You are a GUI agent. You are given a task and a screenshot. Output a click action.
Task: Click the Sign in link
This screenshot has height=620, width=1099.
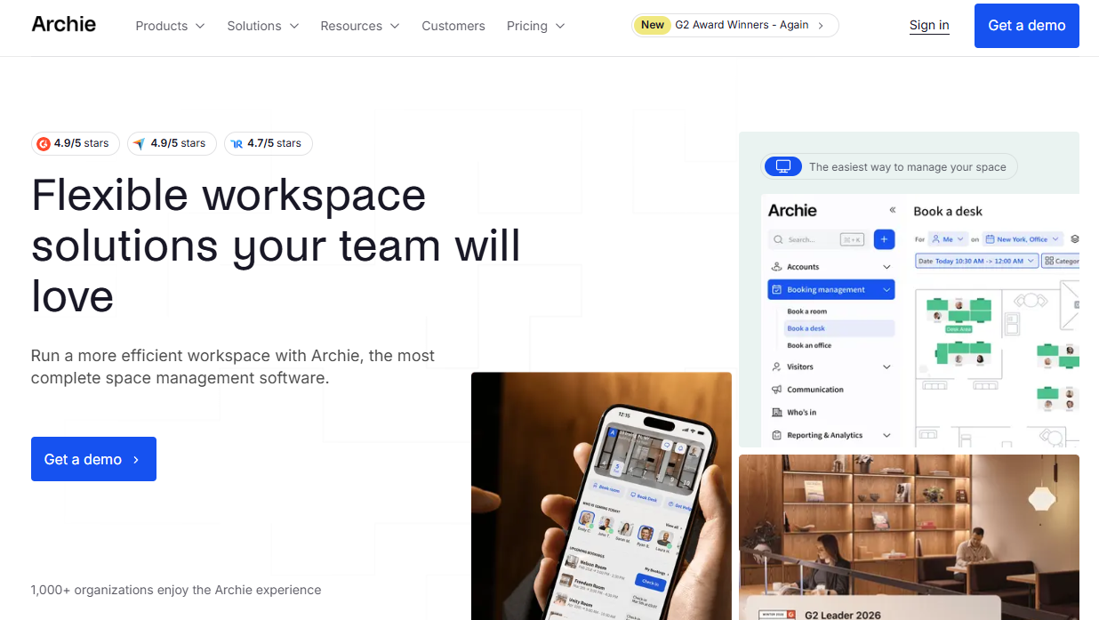click(929, 26)
